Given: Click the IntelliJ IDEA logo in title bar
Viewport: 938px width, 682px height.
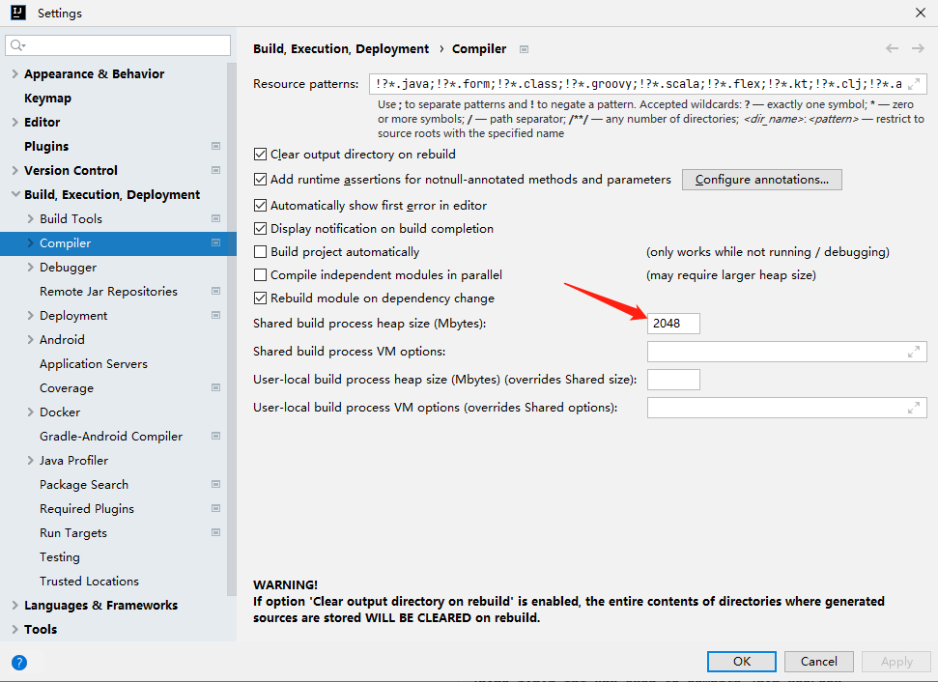Looking at the screenshot, I should 18,13.
